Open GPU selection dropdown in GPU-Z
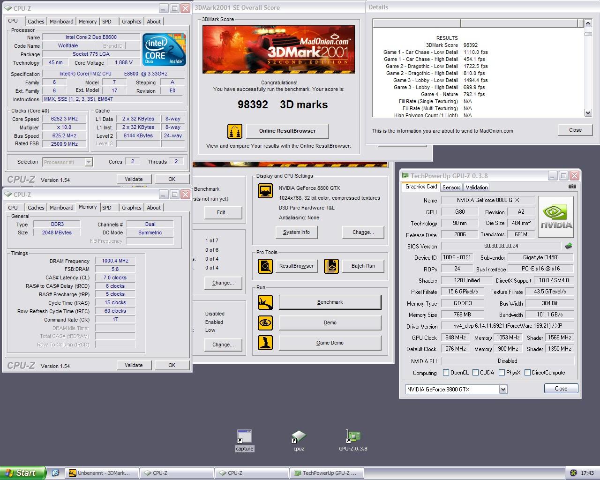600x480 pixels. [503, 389]
